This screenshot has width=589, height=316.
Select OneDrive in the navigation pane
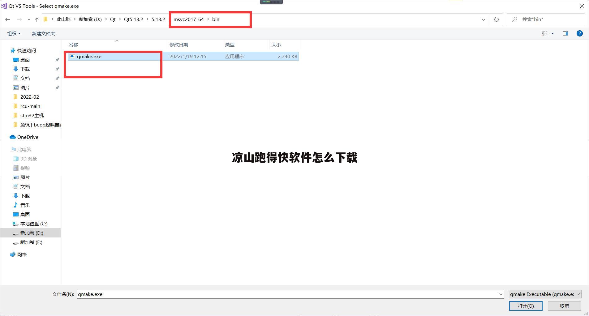[x=28, y=137]
